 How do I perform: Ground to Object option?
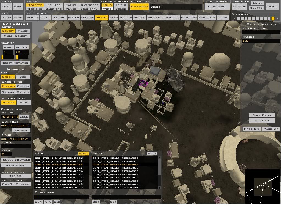pyautogui.click(x=23, y=86)
